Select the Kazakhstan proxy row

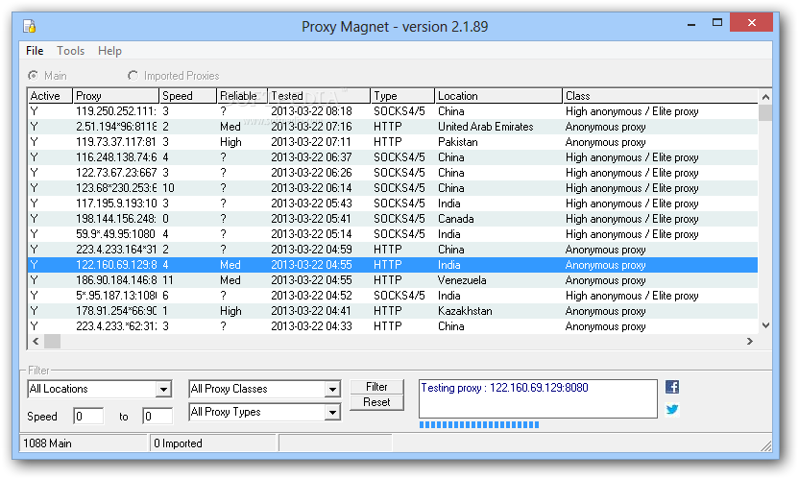coord(393,311)
